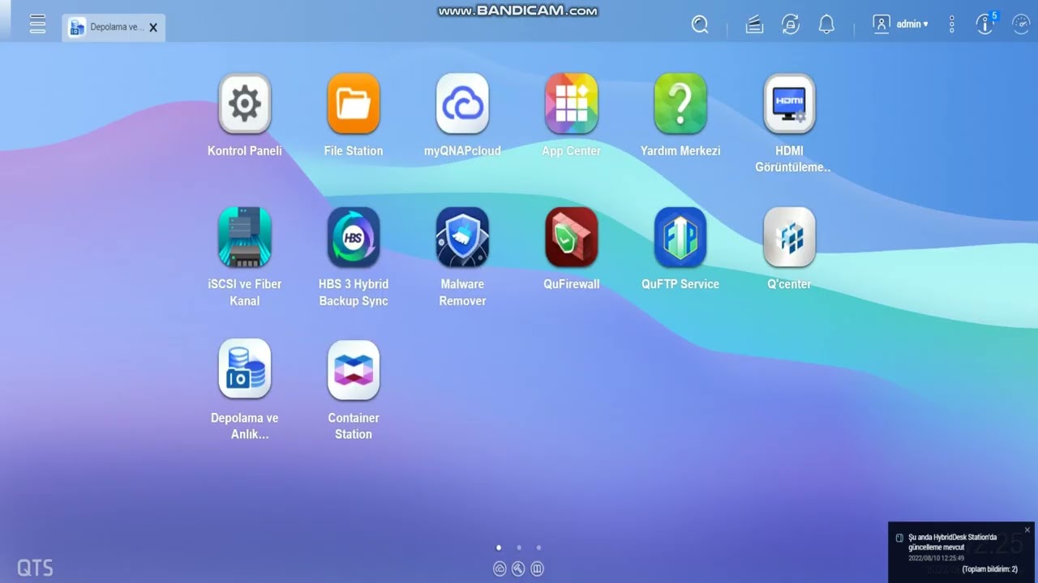Go to desktop page three dot

tap(538, 548)
